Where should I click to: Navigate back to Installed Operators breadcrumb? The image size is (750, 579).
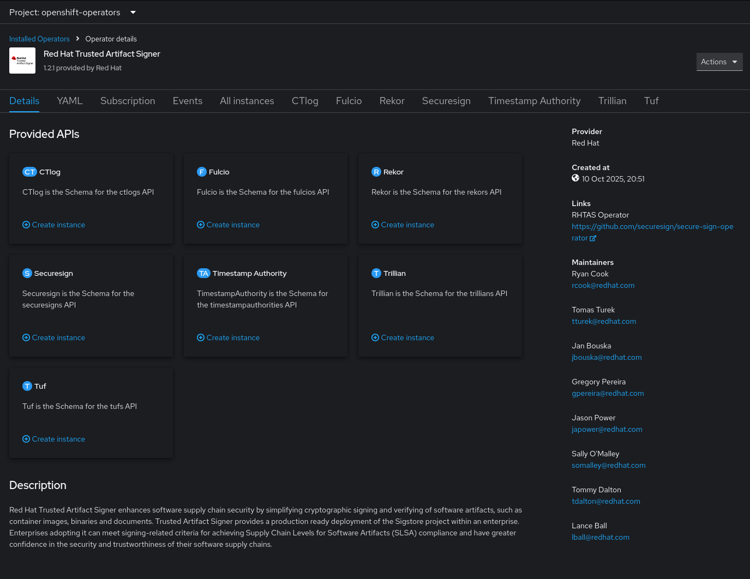click(x=39, y=39)
